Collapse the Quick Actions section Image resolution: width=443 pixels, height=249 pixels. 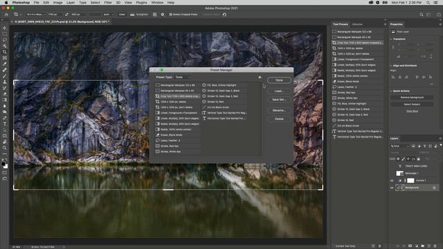(391, 91)
